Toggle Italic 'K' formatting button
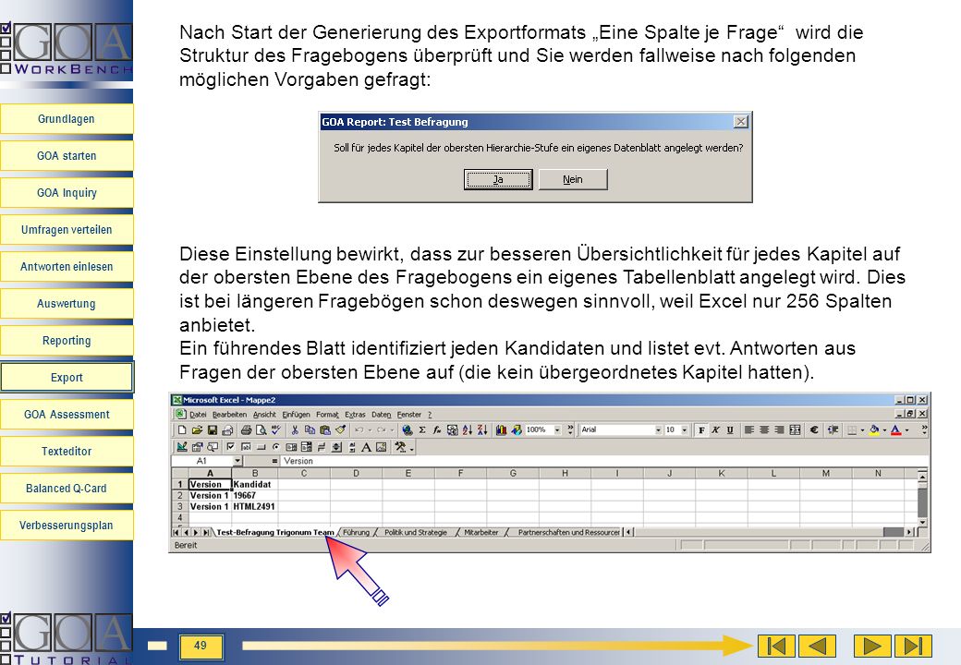Screen dimensions: 961x665 716,429
